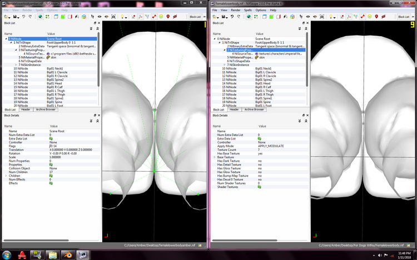Select APPLY_MODULATE value in right Block Details

[x=271, y=146]
